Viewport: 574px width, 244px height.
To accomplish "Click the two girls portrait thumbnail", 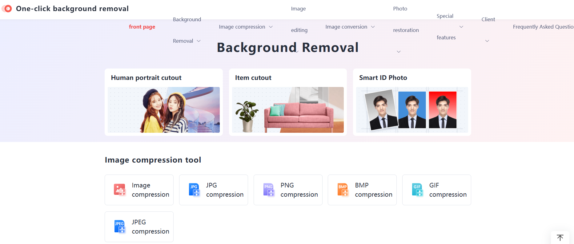I will click(x=164, y=110).
